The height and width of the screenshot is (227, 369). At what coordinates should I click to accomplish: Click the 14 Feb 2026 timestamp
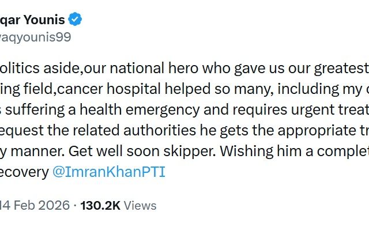tap(35, 205)
